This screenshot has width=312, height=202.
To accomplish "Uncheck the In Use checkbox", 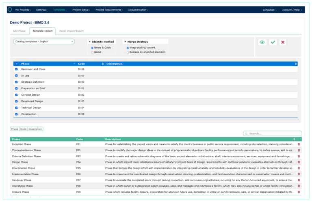I will click(x=17, y=75).
